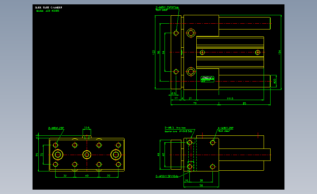317x194 pixels.
Task: Select the '2-M10X1.5Px16dp' thread callout
Action: pyautogui.click(x=167, y=176)
